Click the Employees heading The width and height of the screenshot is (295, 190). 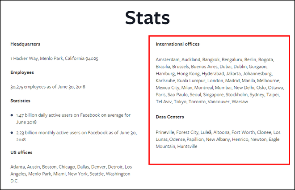[22, 72]
